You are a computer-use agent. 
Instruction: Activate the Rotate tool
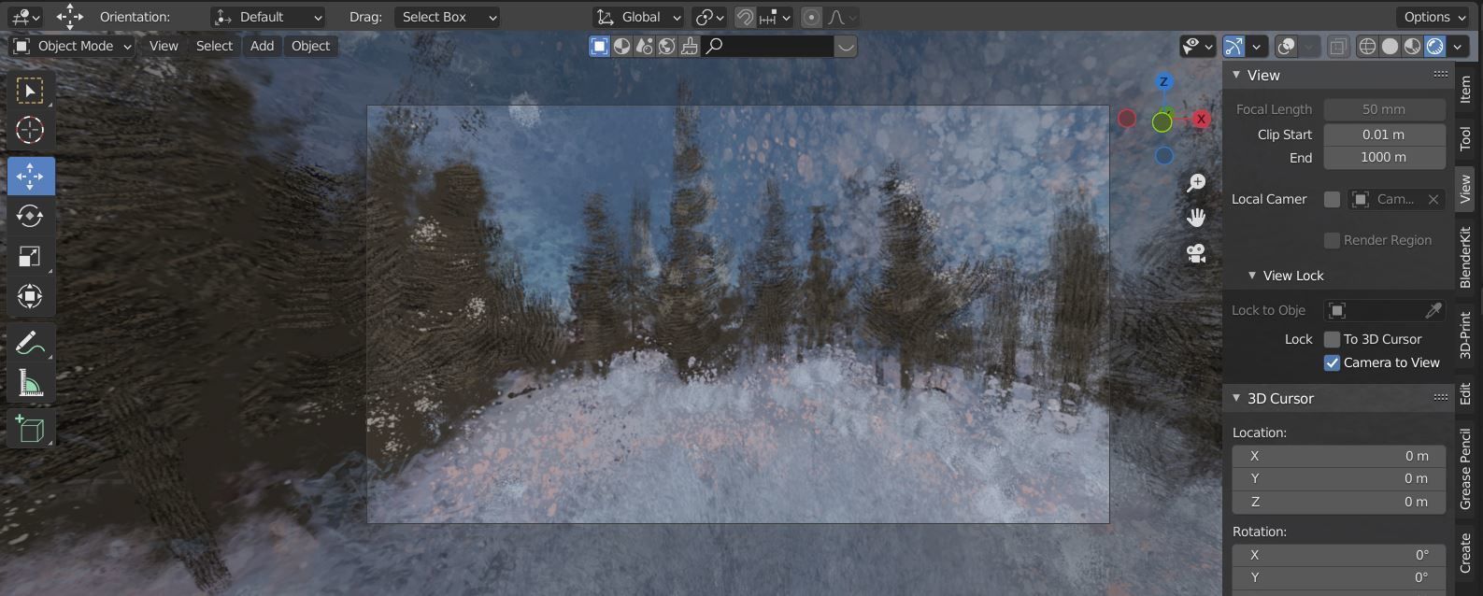(30, 216)
